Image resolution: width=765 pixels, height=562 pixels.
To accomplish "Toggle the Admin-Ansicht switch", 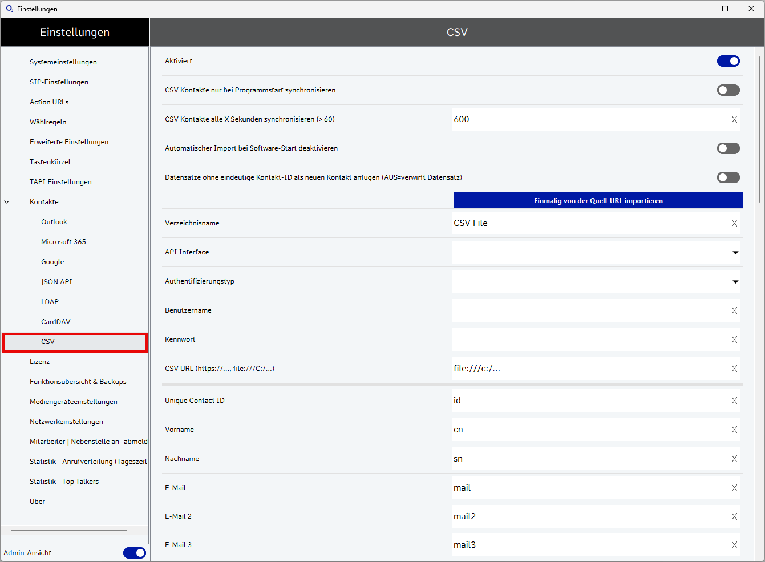I will pos(134,552).
